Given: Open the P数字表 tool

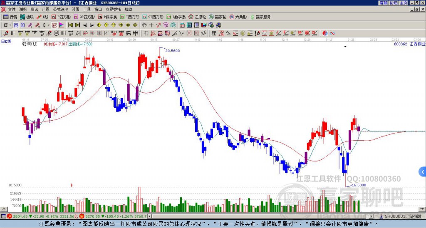Looking at the screenshot, I should pyautogui.click(x=108, y=17).
